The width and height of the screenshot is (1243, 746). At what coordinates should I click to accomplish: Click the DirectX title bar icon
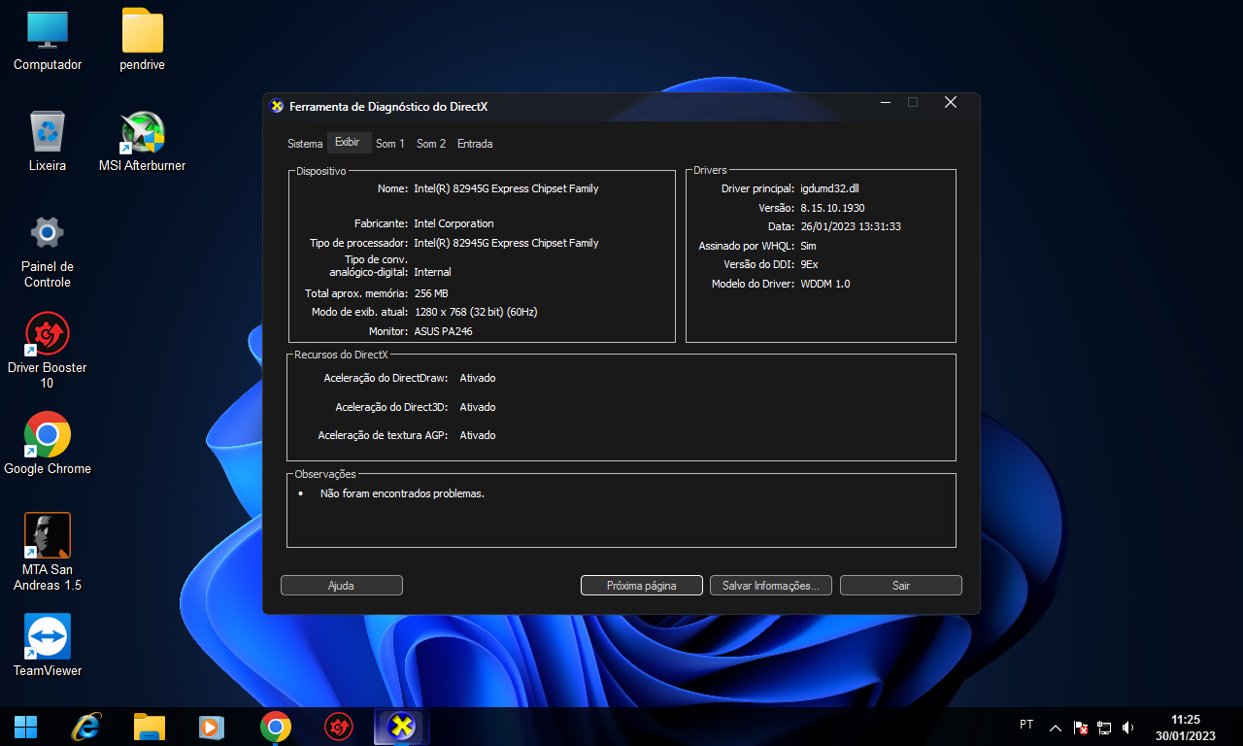[x=277, y=106]
